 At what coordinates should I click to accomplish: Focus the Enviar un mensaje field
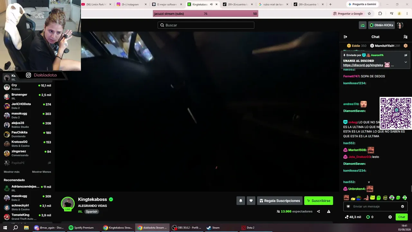375,207
